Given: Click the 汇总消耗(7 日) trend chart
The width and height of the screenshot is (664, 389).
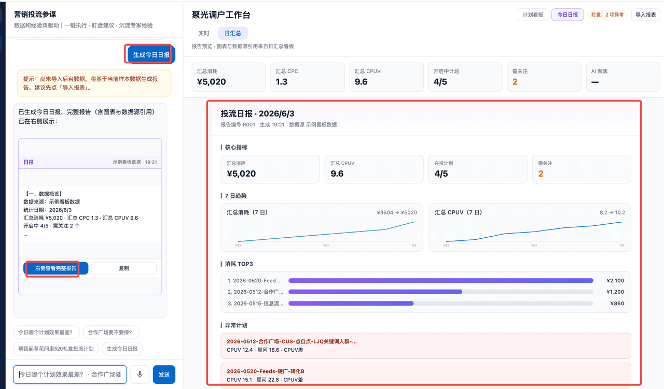Looking at the screenshot, I should 322,227.
